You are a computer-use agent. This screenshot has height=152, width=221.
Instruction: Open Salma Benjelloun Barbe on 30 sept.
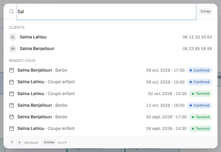tap(110, 117)
